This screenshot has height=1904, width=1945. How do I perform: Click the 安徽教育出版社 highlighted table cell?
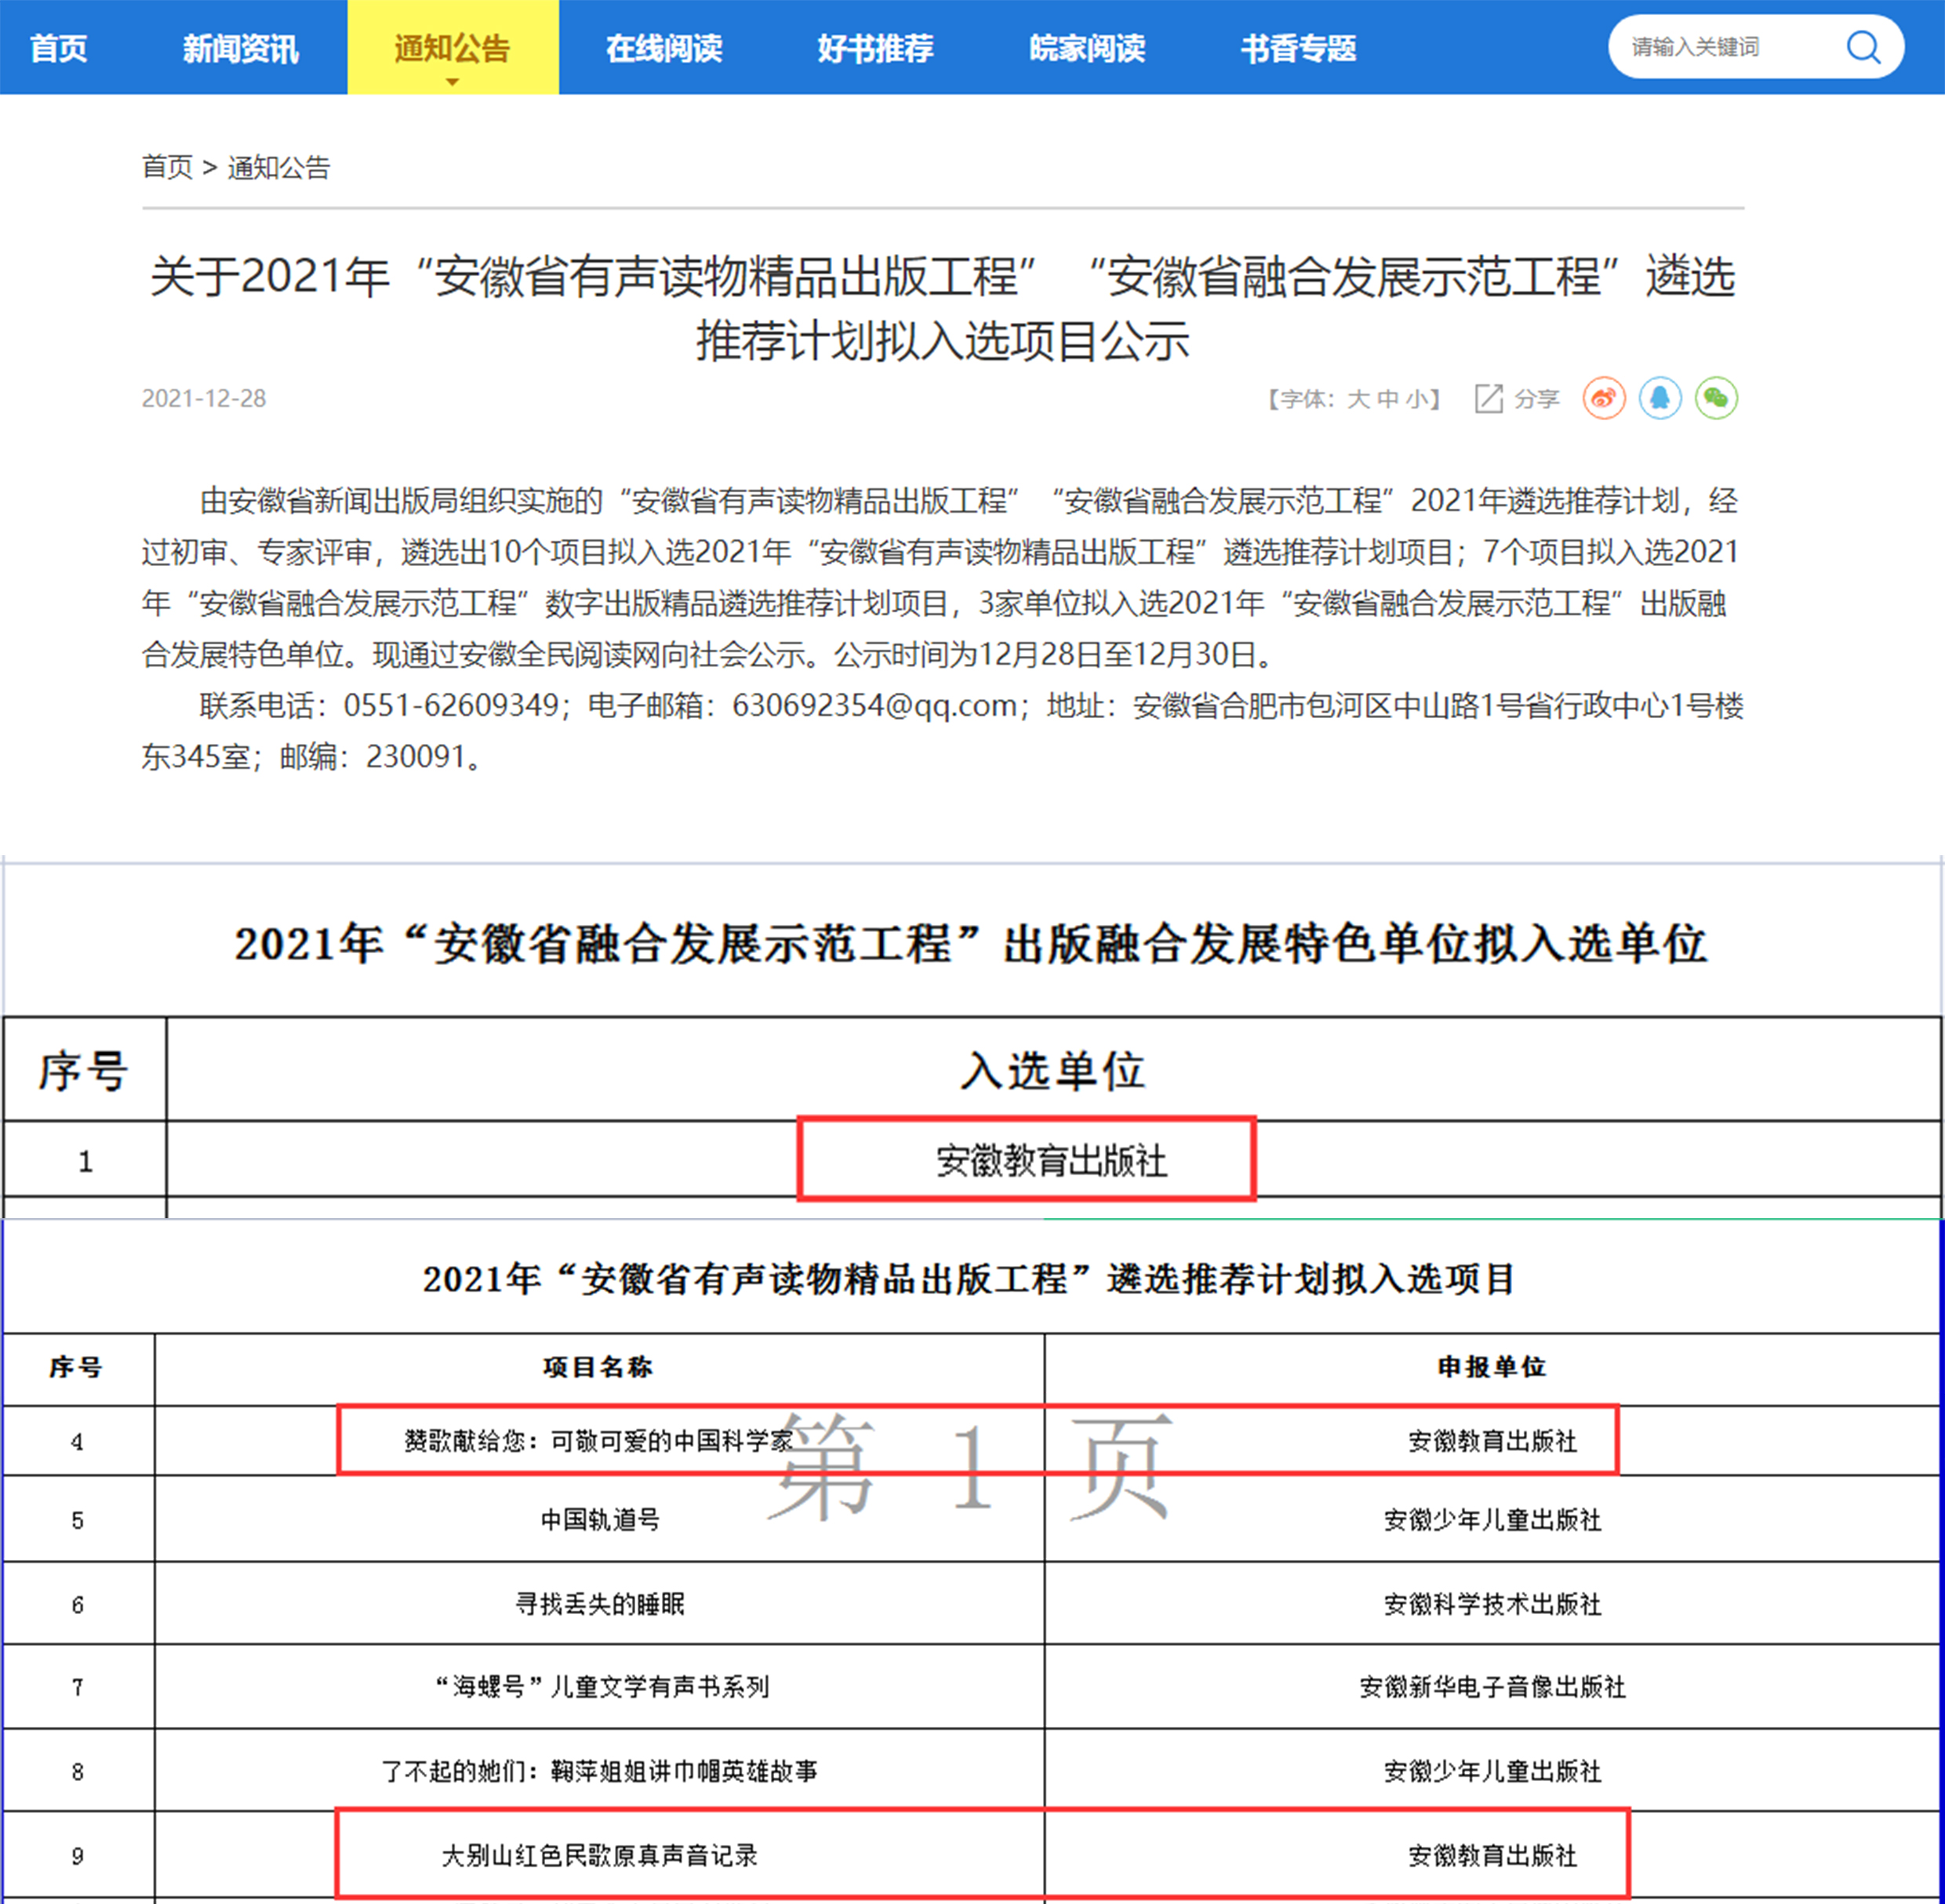(1051, 1161)
